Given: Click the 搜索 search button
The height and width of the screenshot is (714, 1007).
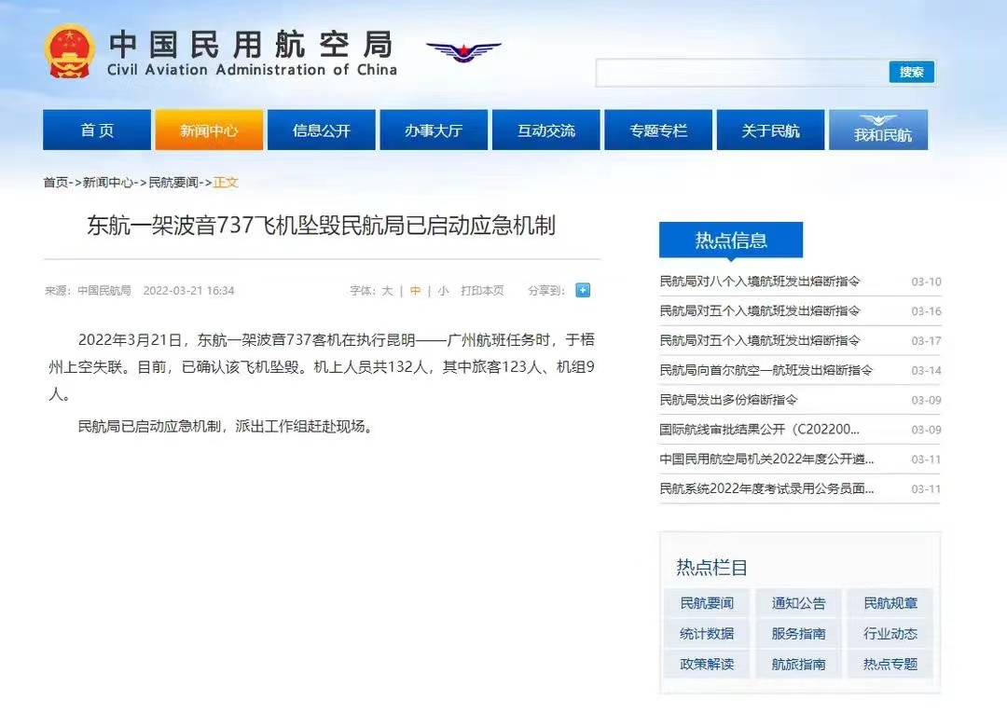Looking at the screenshot, I should [x=911, y=72].
